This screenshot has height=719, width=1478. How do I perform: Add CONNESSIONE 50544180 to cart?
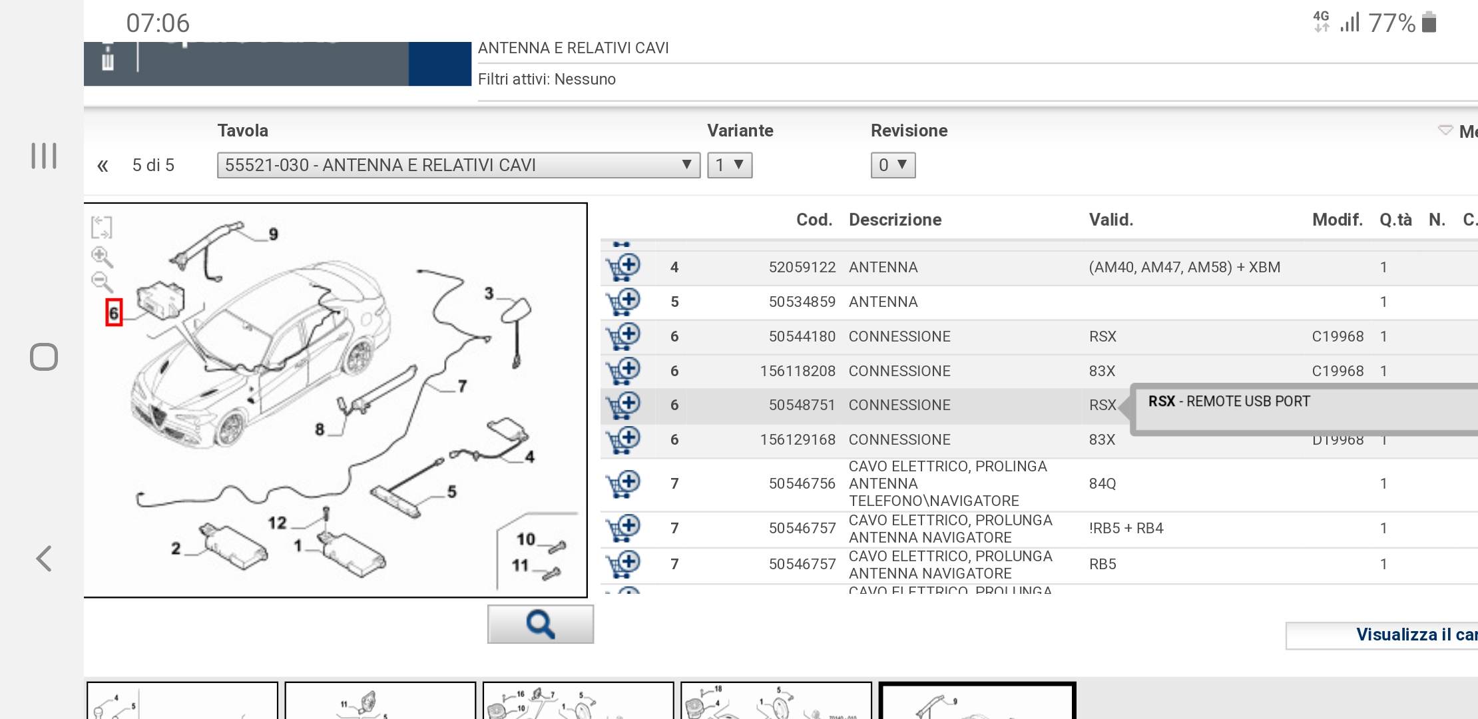click(623, 337)
